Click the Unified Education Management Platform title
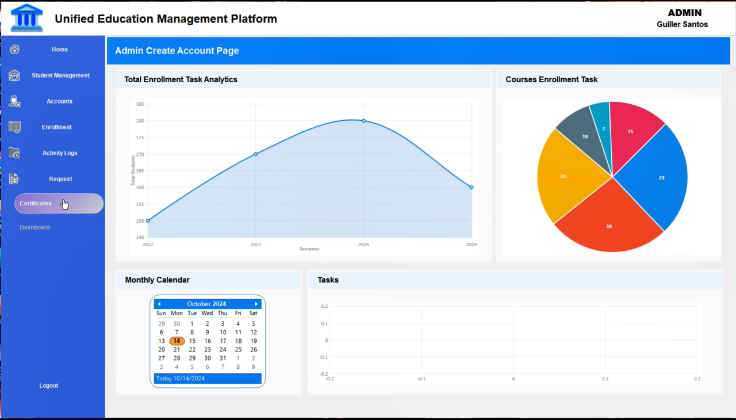 pos(166,18)
